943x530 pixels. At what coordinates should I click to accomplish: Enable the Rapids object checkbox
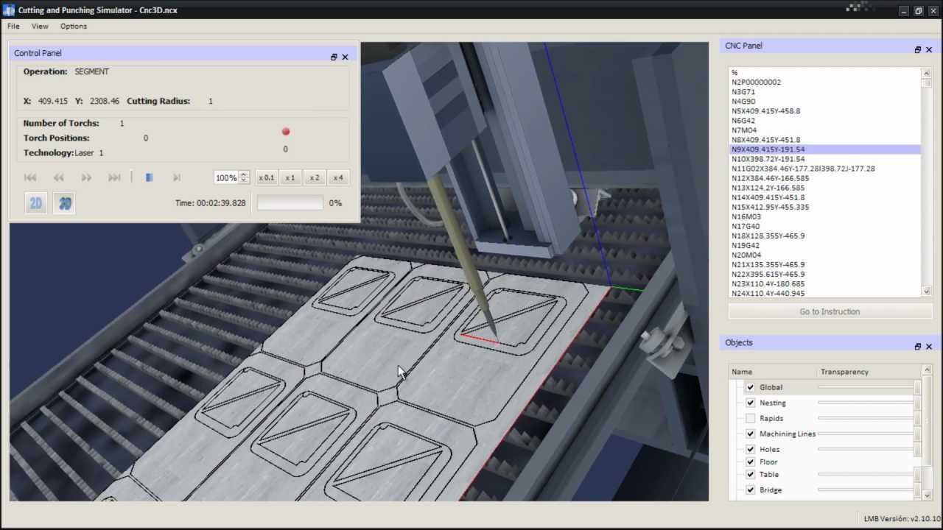pos(750,418)
